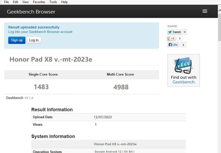Click the vertical scrollbar thumb
221x153 pixels.
click(219, 27)
